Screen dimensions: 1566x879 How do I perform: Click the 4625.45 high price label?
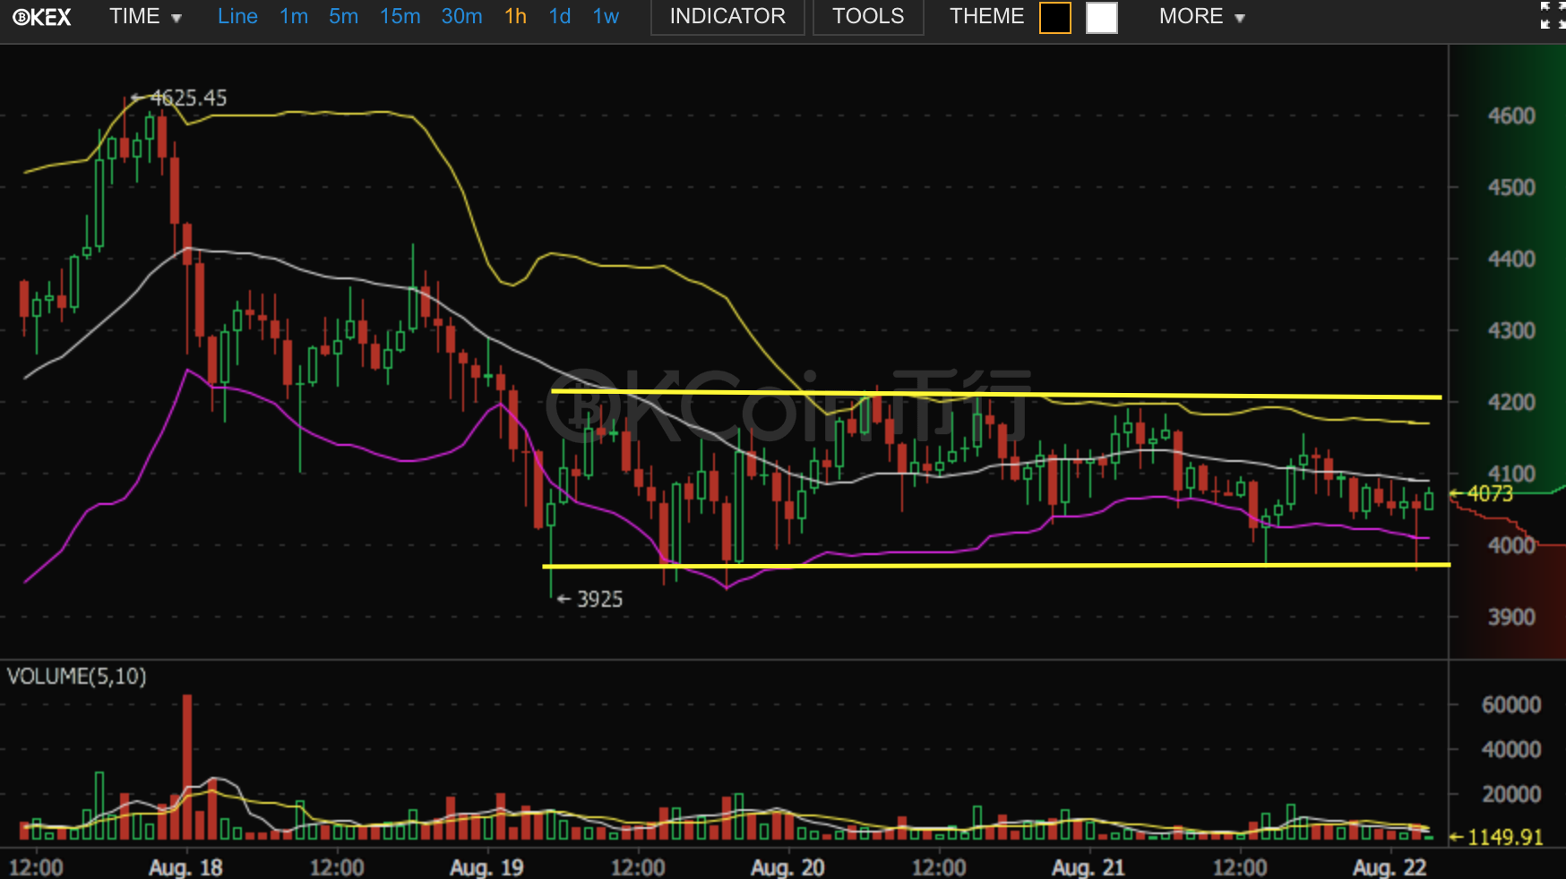(x=188, y=98)
